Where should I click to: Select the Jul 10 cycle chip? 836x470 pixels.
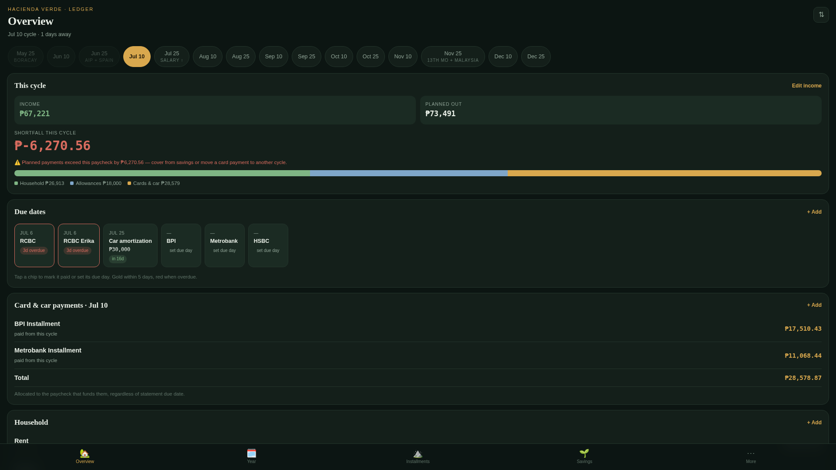tap(137, 57)
